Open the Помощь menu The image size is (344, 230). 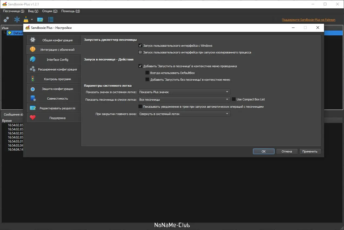click(71, 11)
